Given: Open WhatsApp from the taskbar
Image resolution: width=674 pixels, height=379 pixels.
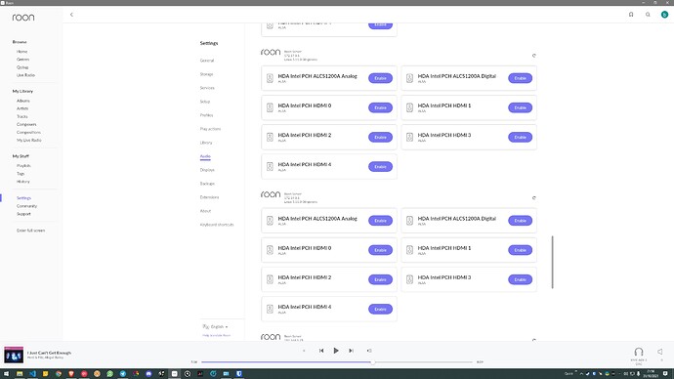Looking at the screenshot, I should [x=109, y=374].
